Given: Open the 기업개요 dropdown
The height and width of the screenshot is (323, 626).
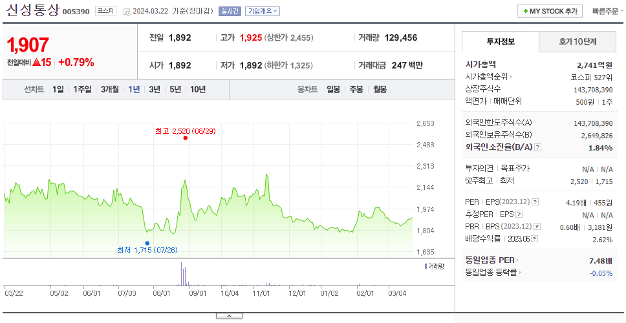Looking at the screenshot, I should coord(263,11).
